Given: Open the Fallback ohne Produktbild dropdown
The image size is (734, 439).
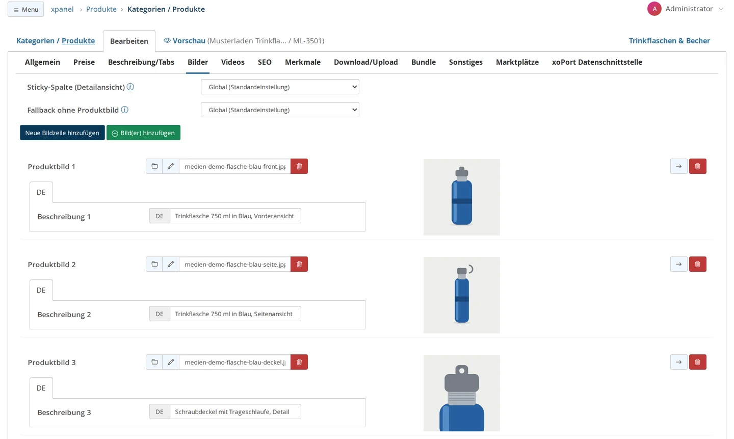Looking at the screenshot, I should click(x=280, y=110).
